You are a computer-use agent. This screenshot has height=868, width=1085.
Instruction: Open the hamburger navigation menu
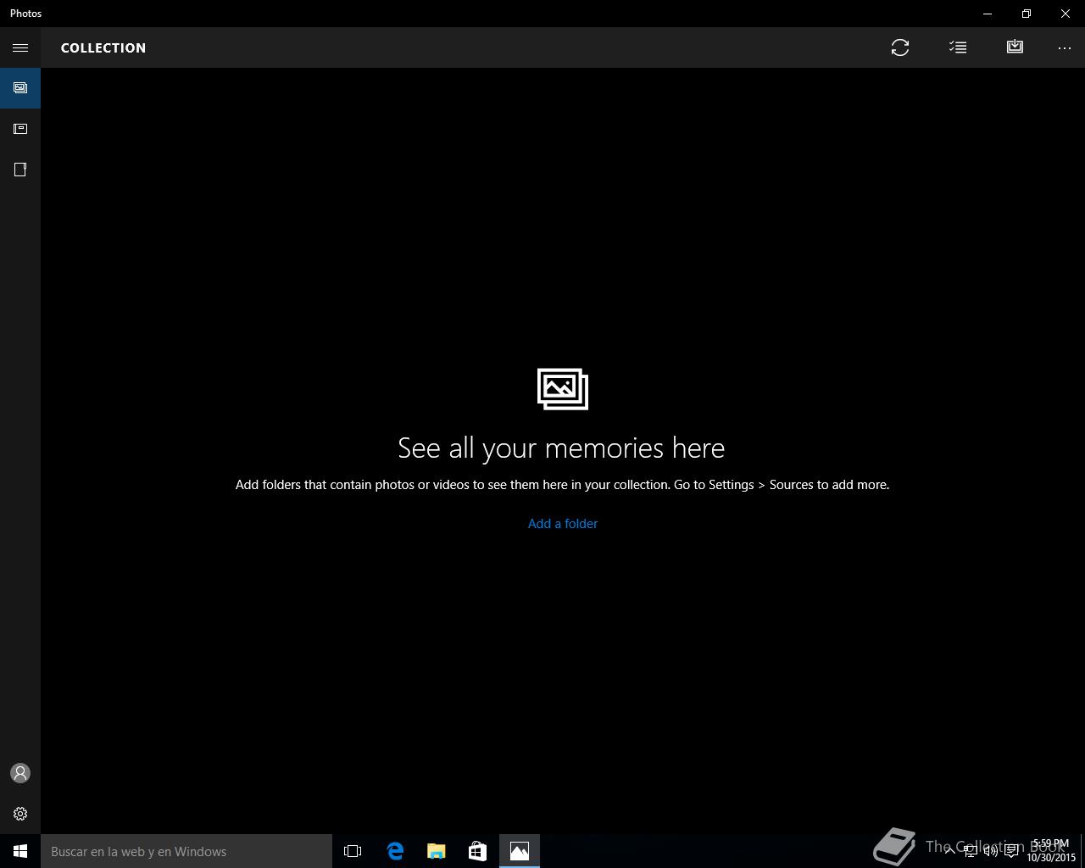[x=20, y=47]
